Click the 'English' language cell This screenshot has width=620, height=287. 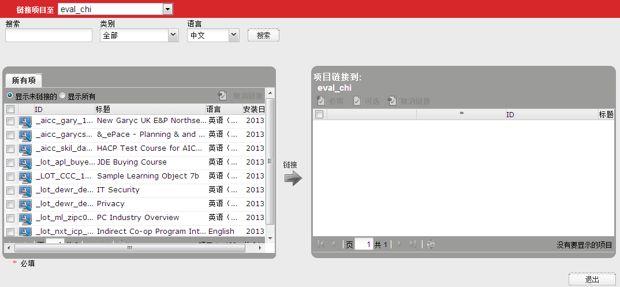[222, 231]
